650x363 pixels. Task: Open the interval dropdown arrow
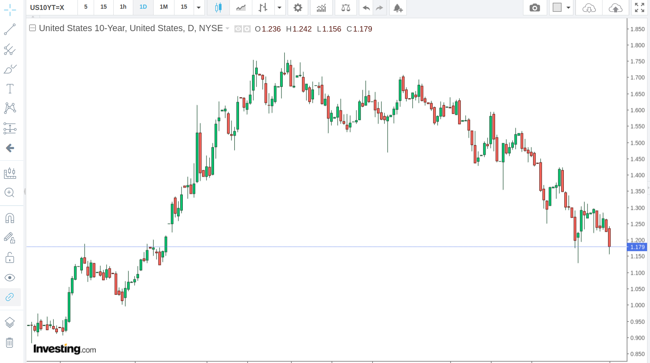point(199,7)
